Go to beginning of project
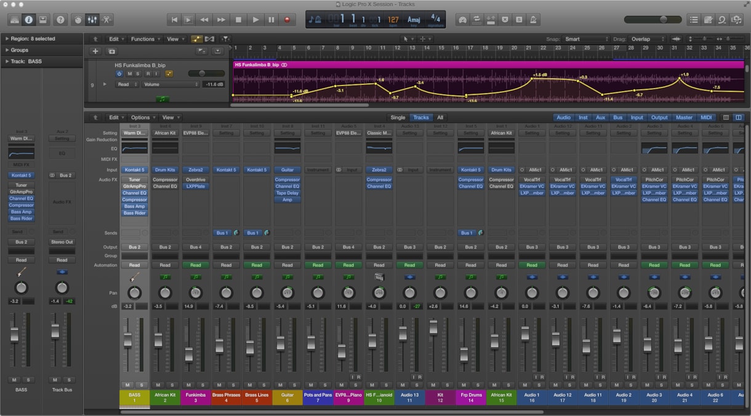751x416 pixels. click(x=175, y=20)
